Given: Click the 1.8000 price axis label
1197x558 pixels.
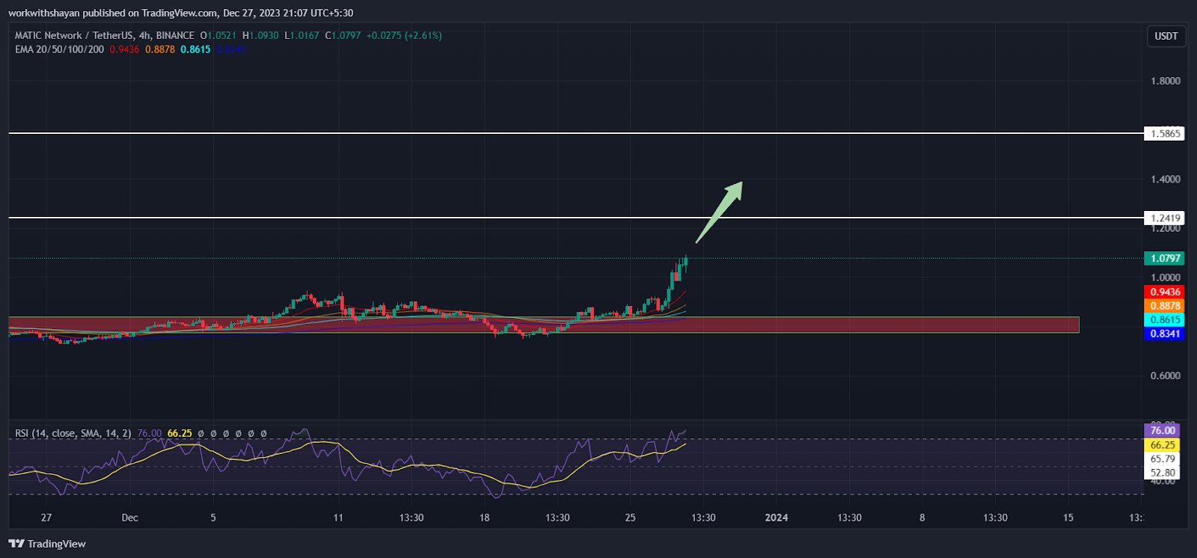Looking at the screenshot, I should (x=1166, y=81).
